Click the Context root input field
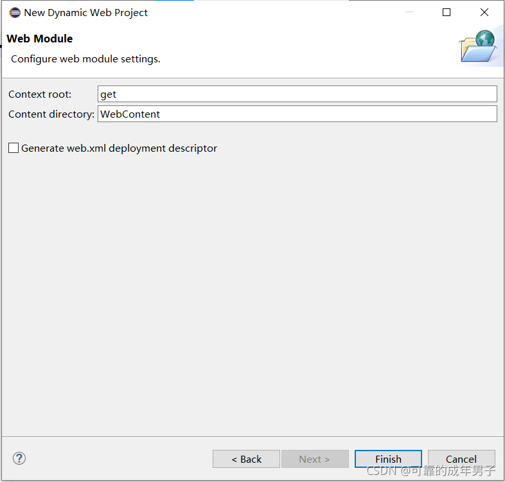This screenshot has width=505, height=482. pyautogui.click(x=297, y=94)
